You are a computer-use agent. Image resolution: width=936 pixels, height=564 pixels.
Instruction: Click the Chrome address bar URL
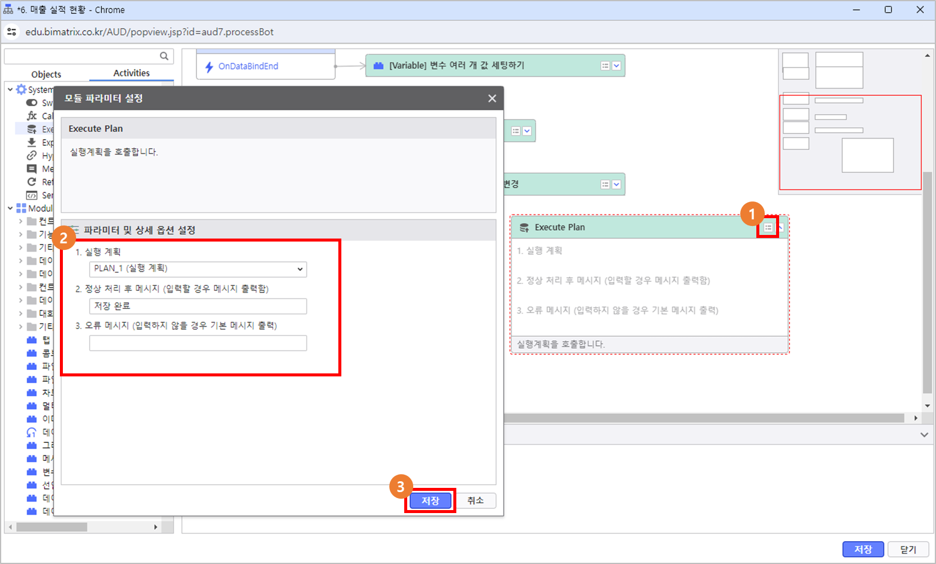150,32
